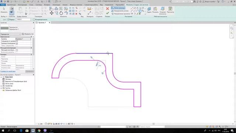The height and width of the screenshot is (133, 236).
Task: Click the Edit Type button
Action: 28,34
